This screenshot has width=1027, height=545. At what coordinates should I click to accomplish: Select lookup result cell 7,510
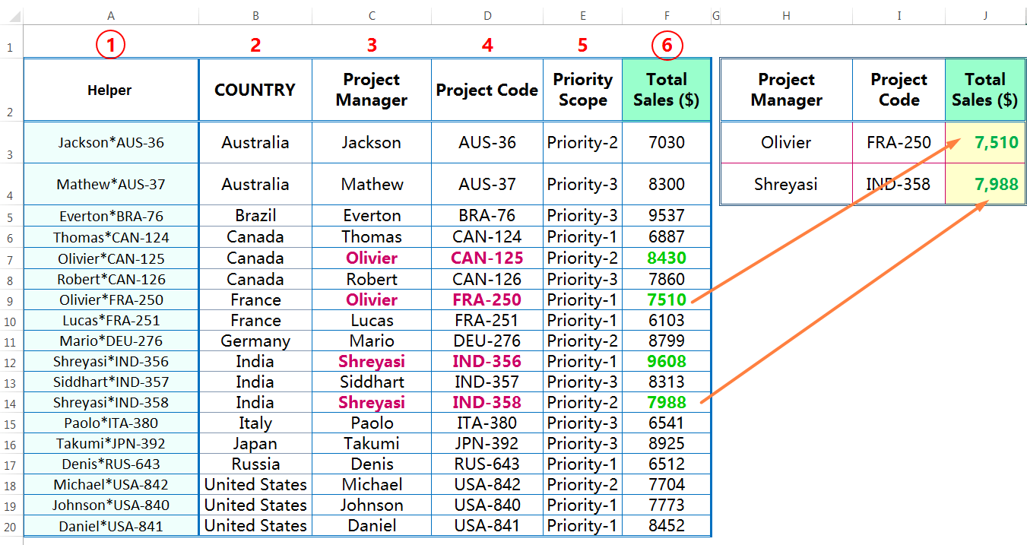coord(985,142)
